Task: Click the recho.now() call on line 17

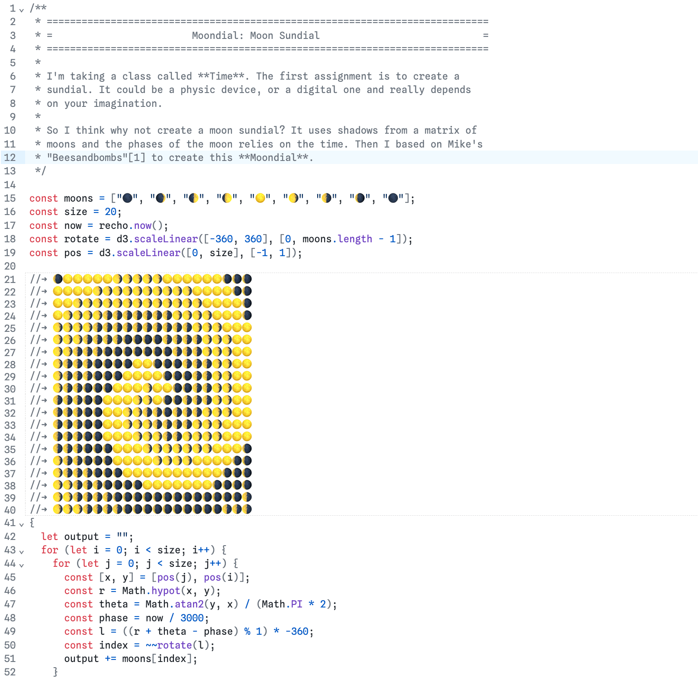Action: (x=133, y=225)
